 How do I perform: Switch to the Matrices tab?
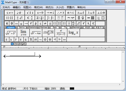click(44, 27)
